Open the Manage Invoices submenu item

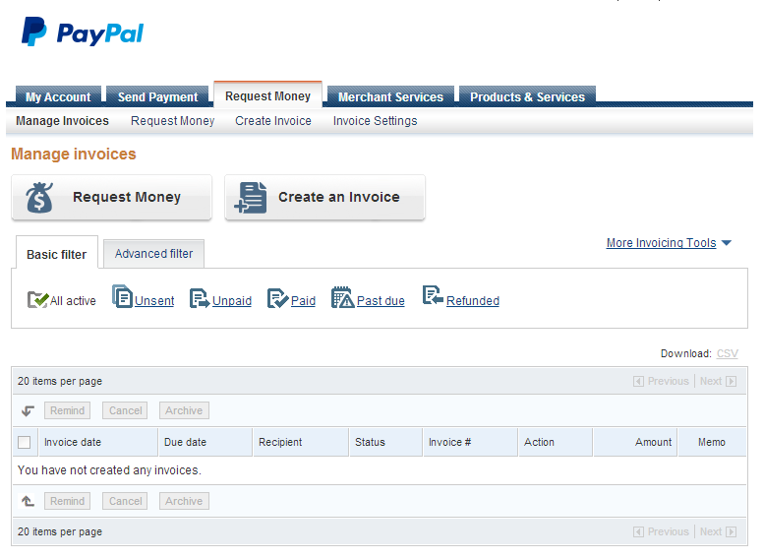pos(62,120)
